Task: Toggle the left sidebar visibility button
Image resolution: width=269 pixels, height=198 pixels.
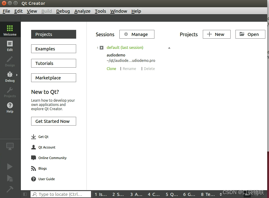Action: (x=25, y=194)
